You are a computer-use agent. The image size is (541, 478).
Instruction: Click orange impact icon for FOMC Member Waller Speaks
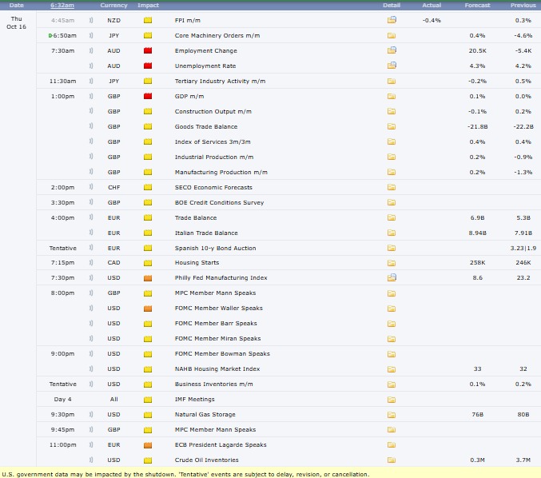click(148, 309)
